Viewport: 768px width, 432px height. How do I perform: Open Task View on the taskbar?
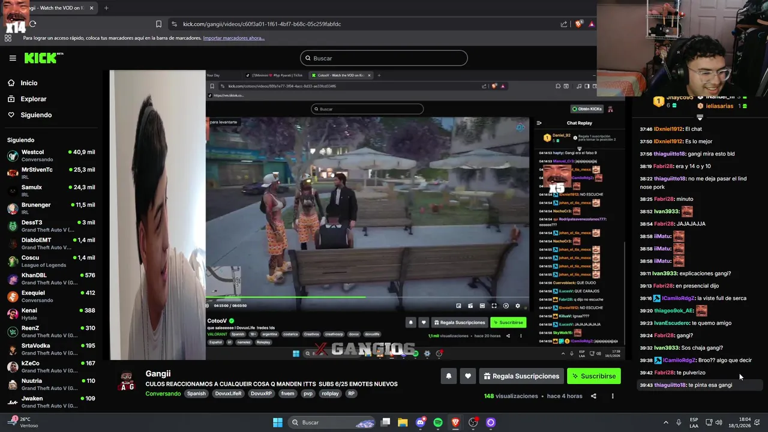pos(386,422)
